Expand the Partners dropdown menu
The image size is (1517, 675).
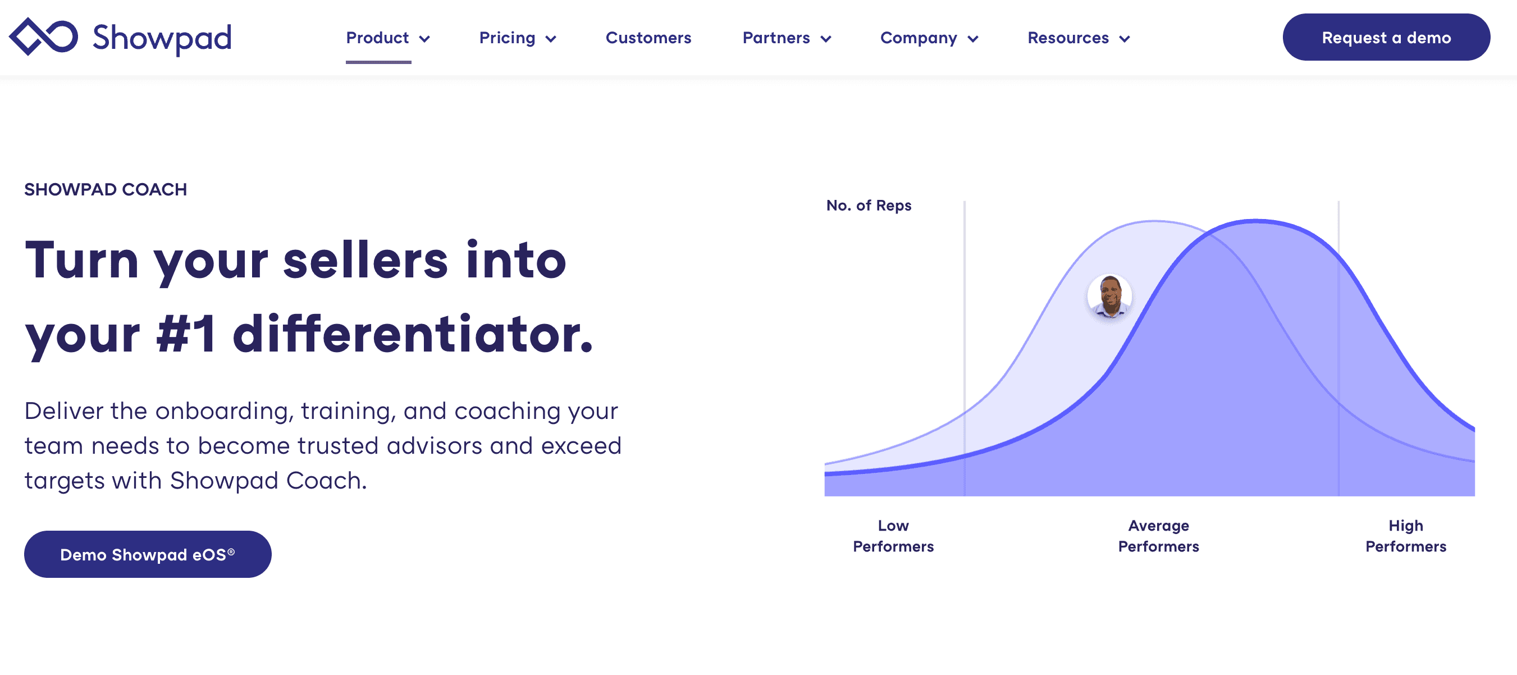785,39
